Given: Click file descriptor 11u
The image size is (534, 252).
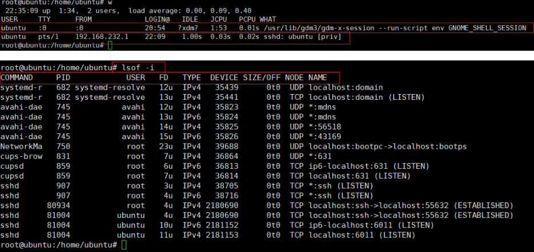Looking at the screenshot, I should coord(166,235).
